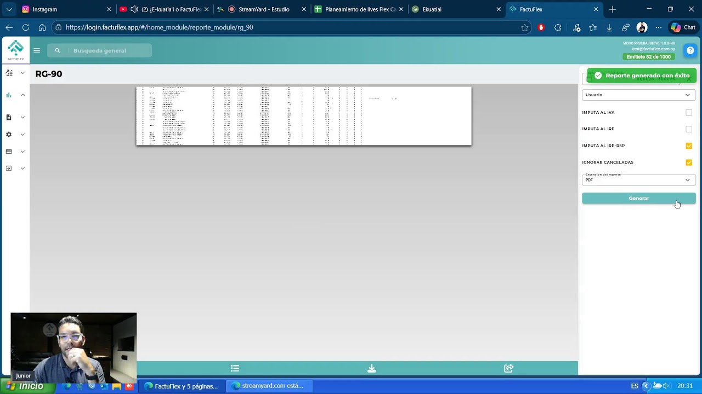Viewport: 702px width, 394px height.
Task: Click the FactuFlex logo
Action: click(x=16, y=50)
